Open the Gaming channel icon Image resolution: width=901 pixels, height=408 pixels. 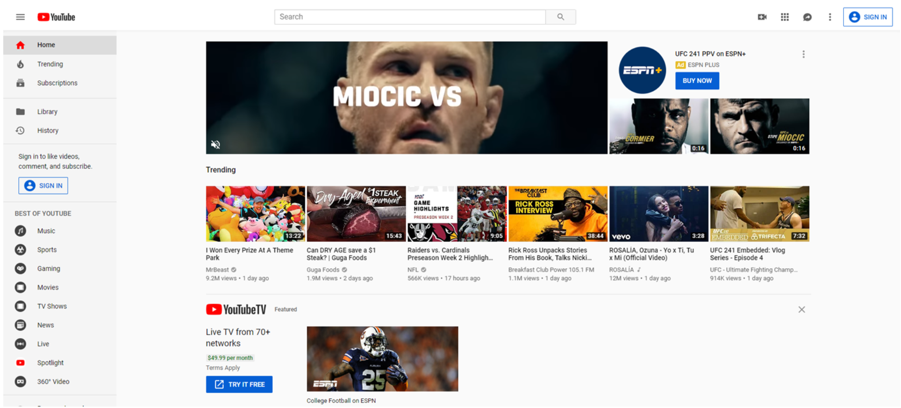point(20,268)
